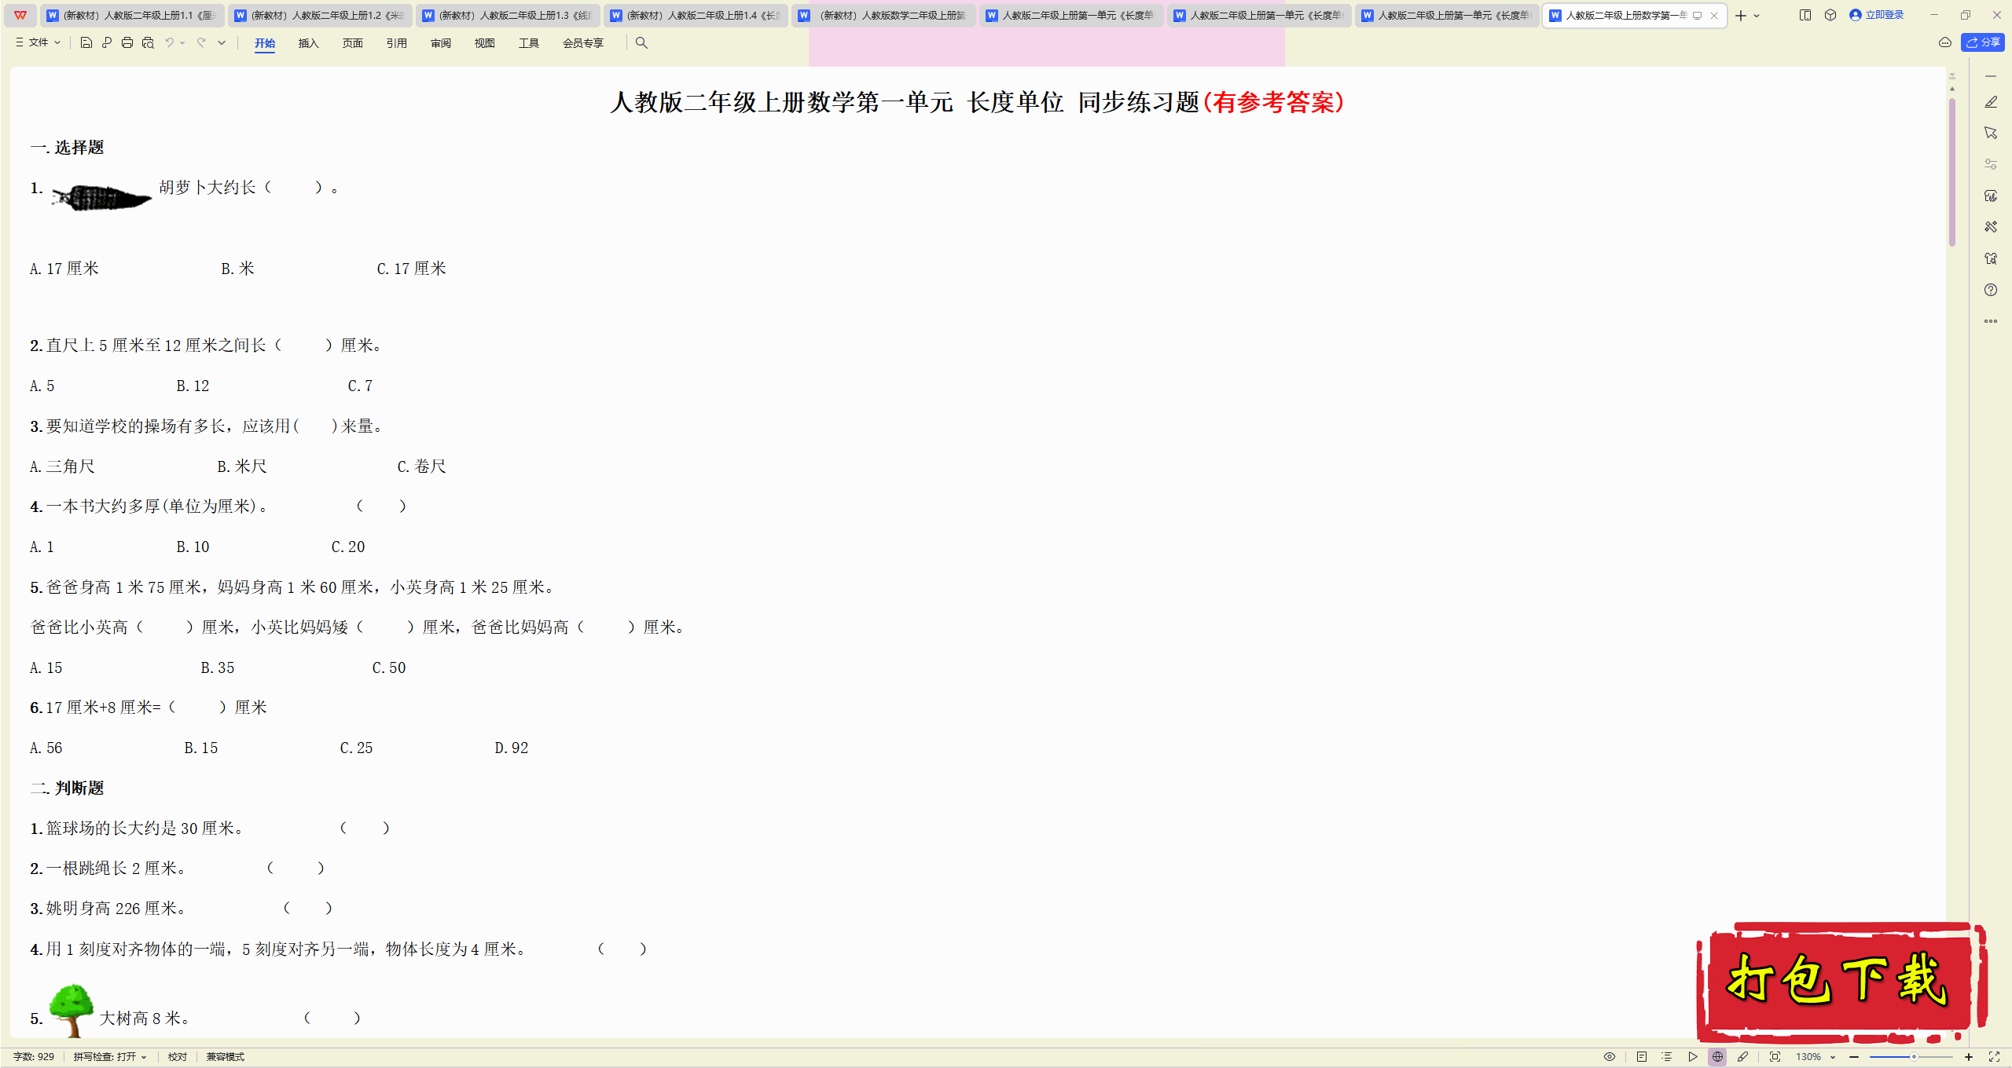Click the highlighter pen status icon
Image resolution: width=2012 pixels, height=1068 pixels.
coord(1743,1057)
